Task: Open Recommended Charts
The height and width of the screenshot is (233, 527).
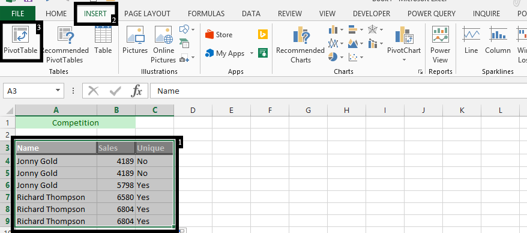Action: pyautogui.click(x=300, y=44)
